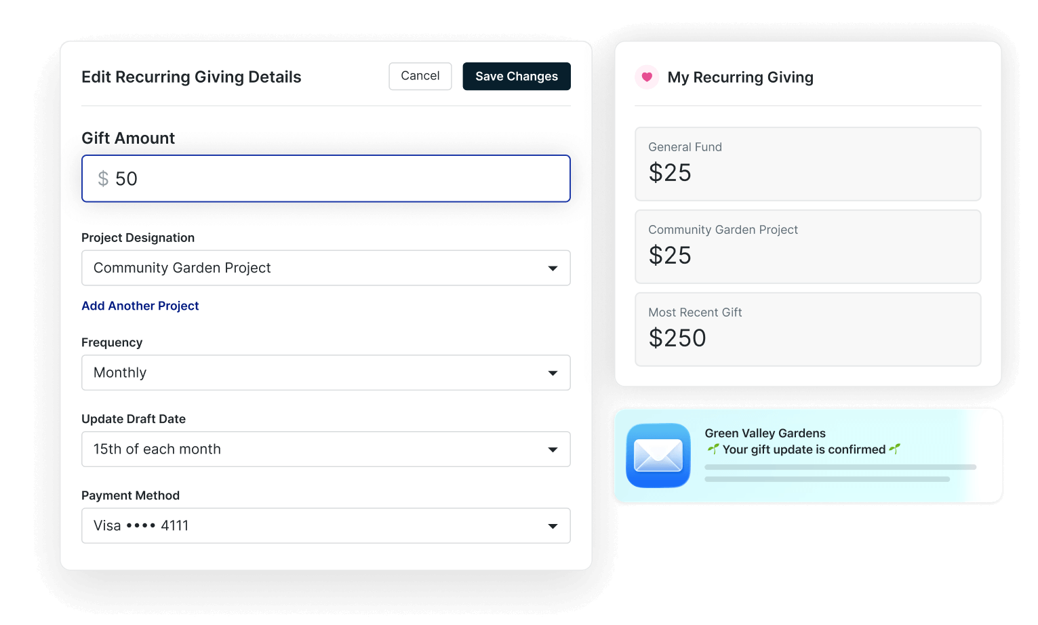Click the Add Another Project link
This screenshot has width=1038, height=625.
pyautogui.click(x=140, y=306)
